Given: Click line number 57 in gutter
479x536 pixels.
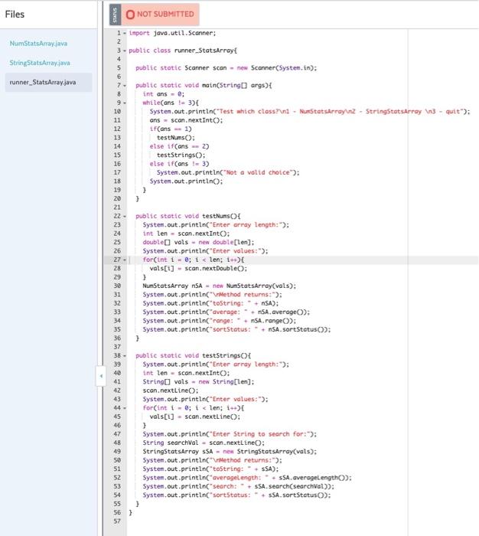Looking at the screenshot, I should pos(117,521).
